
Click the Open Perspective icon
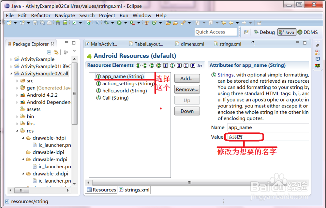246,32
